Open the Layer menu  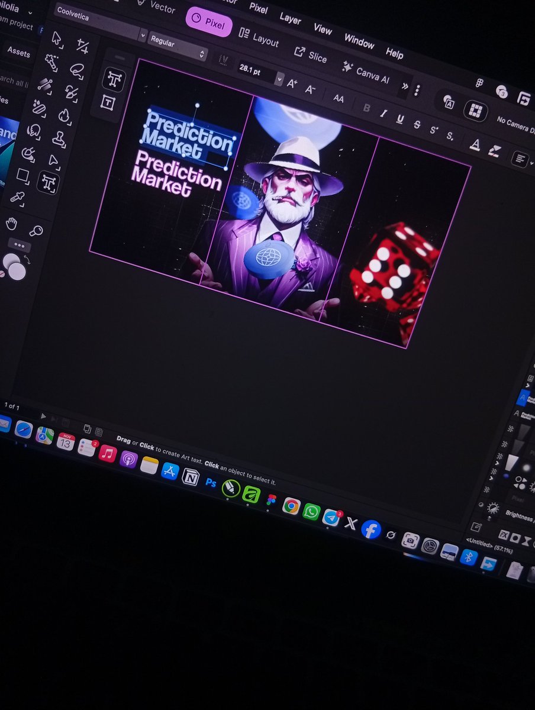pos(290,19)
